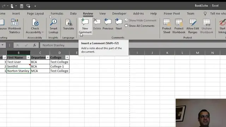Open the Help tab

[x=154, y=13]
